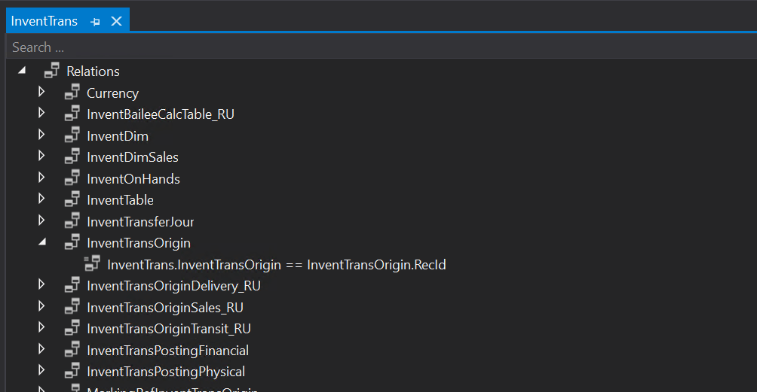This screenshot has height=392, width=757.
Task: Select the InventTransPostingPhysical relation
Action: click(x=166, y=372)
